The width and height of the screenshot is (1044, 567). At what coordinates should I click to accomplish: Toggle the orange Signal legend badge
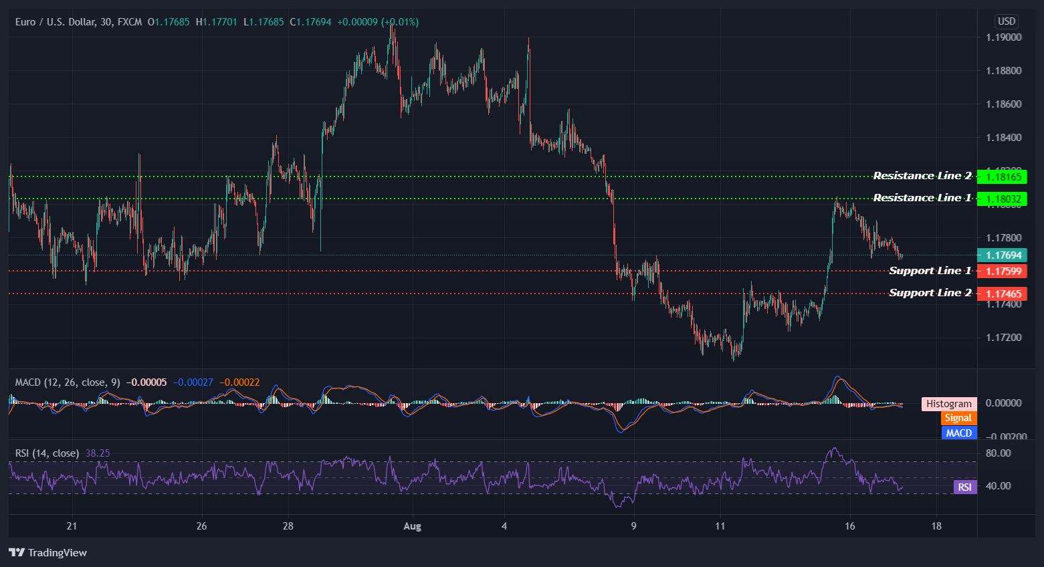(x=958, y=418)
